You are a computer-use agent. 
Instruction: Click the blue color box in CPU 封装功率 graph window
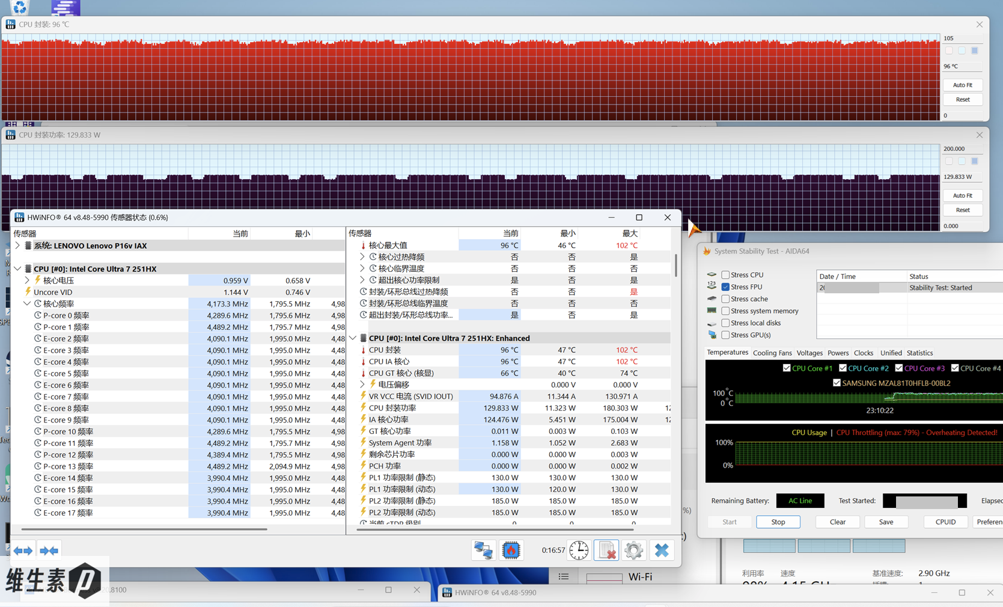pyautogui.click(x=975, y=161)
